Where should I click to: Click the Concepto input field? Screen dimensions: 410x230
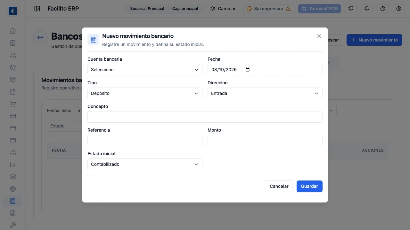(x=205, y=117)
